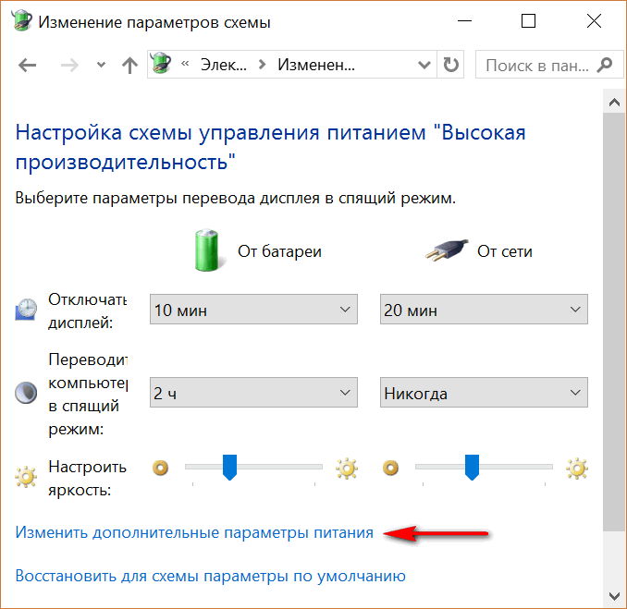
Task: Minimize the window
Action: tap(464, 20)
